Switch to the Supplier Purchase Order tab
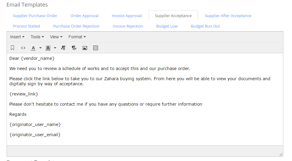Viewport: 292px width, 161px height. point(35,16)
